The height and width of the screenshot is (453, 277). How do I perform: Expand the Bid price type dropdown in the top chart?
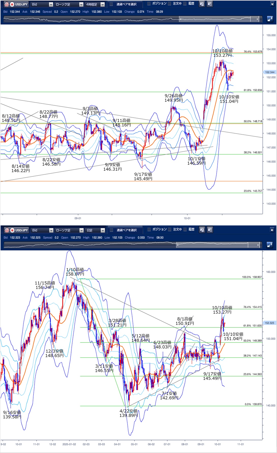(42, 4)
